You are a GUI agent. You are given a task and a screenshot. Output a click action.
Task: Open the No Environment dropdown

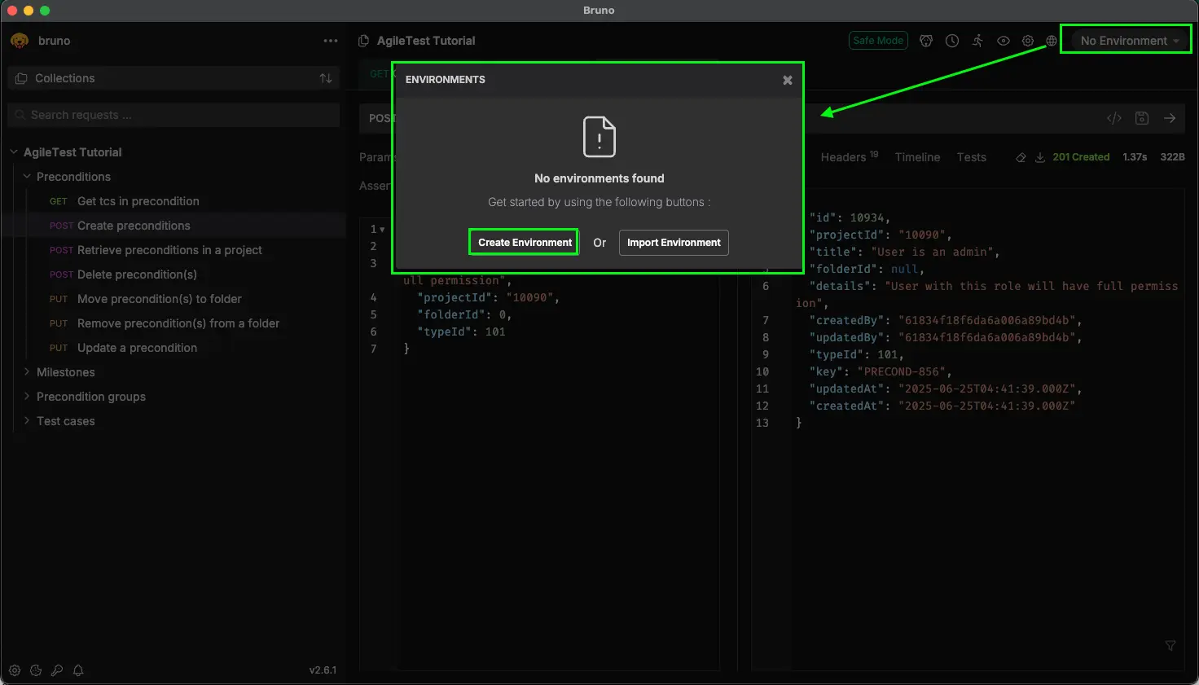point(1129,41)
